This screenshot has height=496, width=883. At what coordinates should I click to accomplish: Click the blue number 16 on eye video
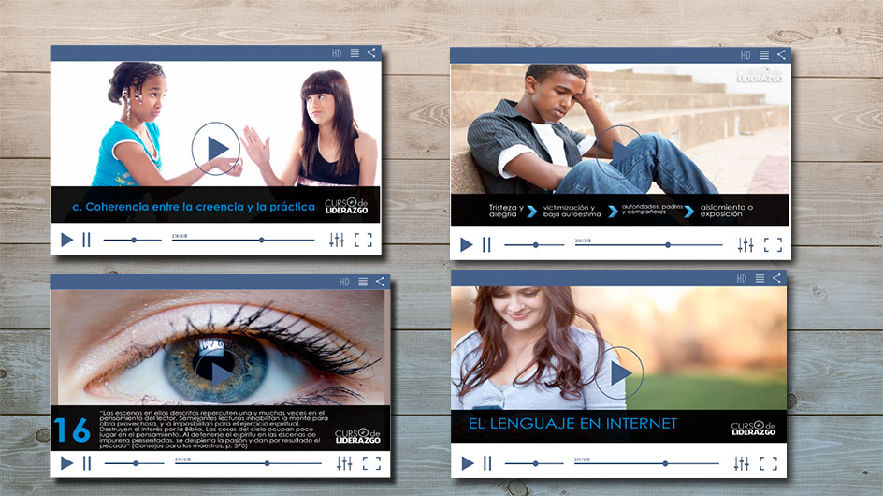pos(72,430)
